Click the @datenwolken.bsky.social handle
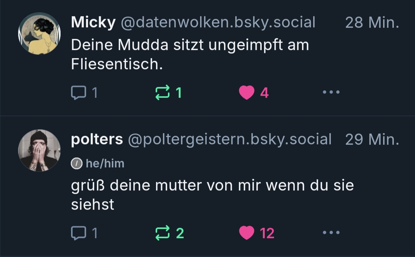 (x=218, y=23)
